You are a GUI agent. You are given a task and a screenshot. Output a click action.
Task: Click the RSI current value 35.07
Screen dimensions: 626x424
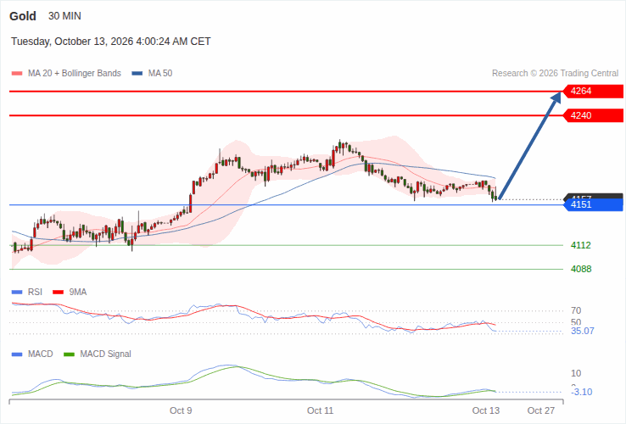(583, 331)
